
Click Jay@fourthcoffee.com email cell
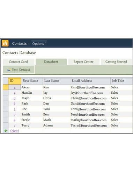click(x=90, y=93)
